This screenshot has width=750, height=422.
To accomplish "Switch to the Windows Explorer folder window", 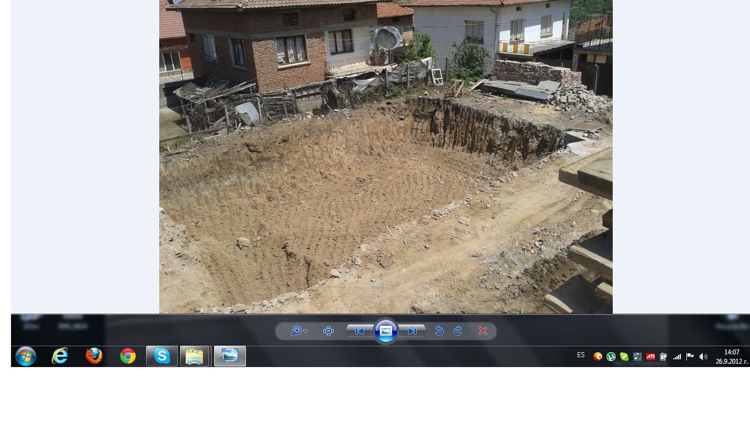I will point(195,356).
